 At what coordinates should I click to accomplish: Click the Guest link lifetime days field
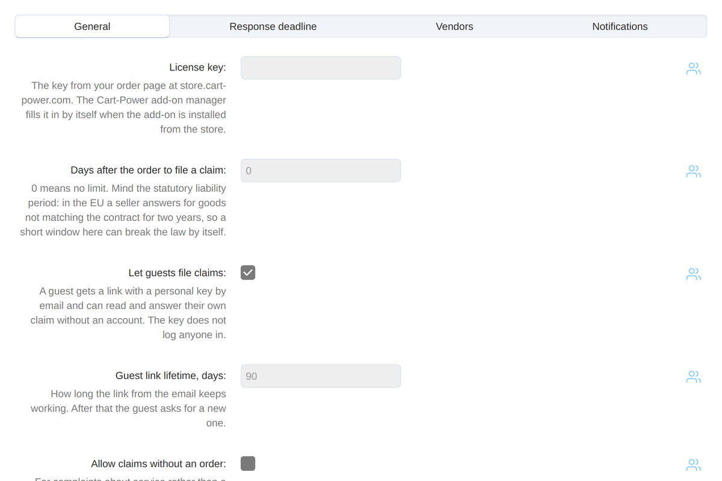click(321, 376)
